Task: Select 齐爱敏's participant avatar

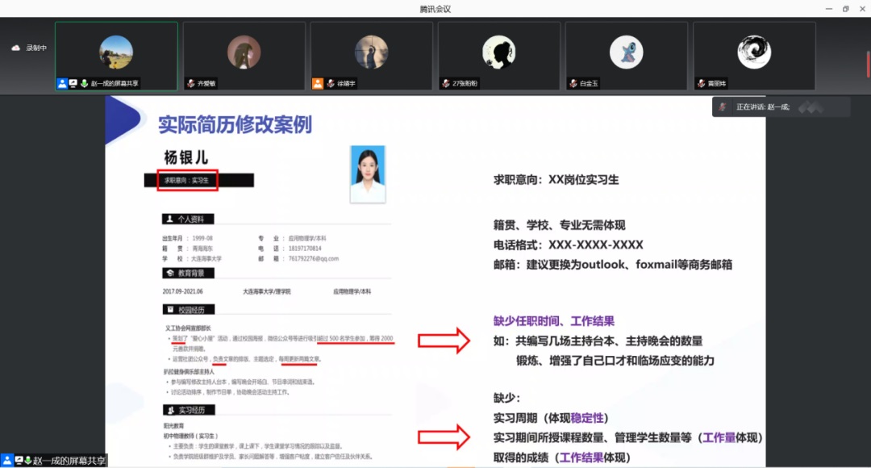Action: coord(244,52)
